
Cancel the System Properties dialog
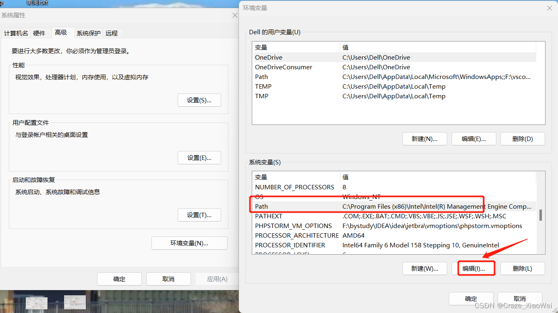click(x=168, y=279)
